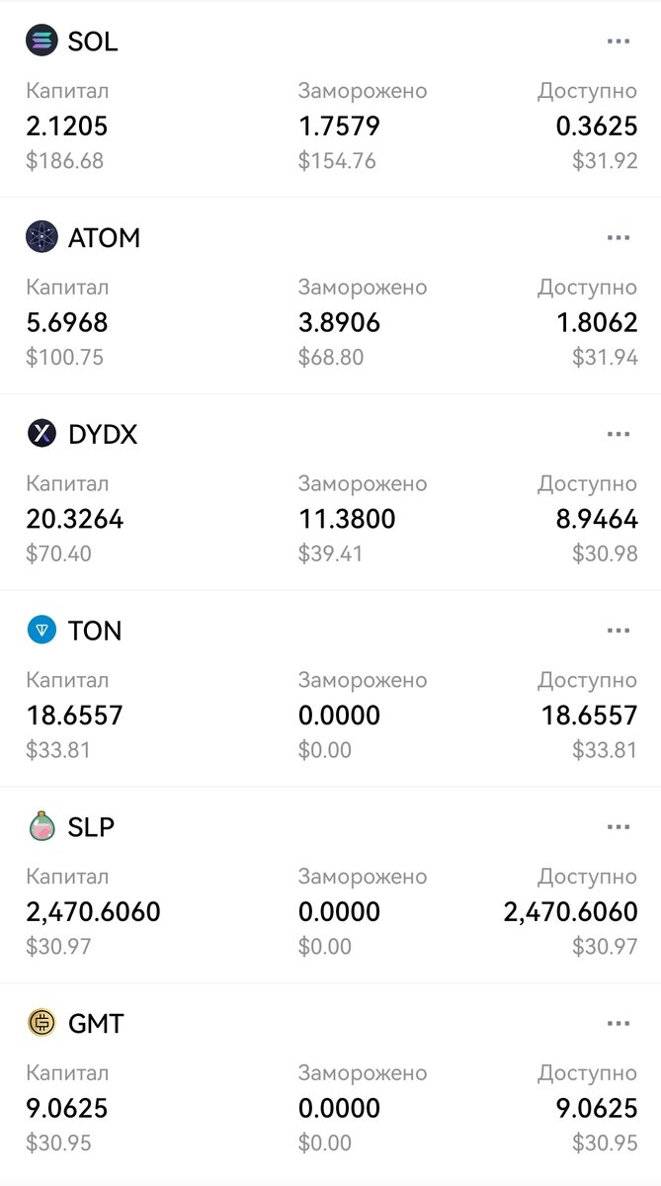The height and width of the screenshot is (1186, 661).
Task: Tap the TON coin icon
Action: pyautogui.click(x=41, y=631)
